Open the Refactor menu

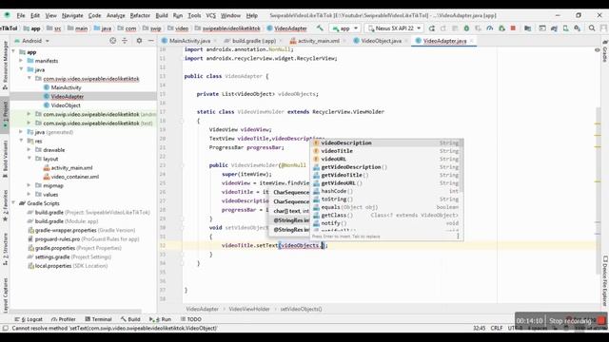[140, 15]
